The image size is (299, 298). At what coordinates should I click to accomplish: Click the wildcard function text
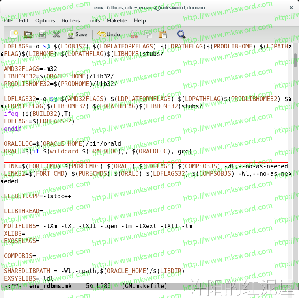64,151
